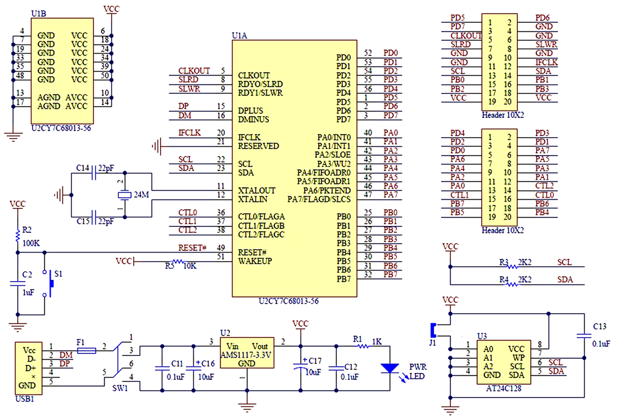Click the R3 2K2 pull-up resistor
The height and width of the screenshot is (420, 618).
point(511,266)
